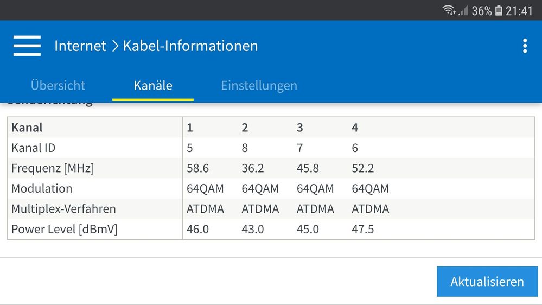The height and width of the screenshot is (305, 542).
Task: Click the Kanal header cell
Action: (27, 128)
